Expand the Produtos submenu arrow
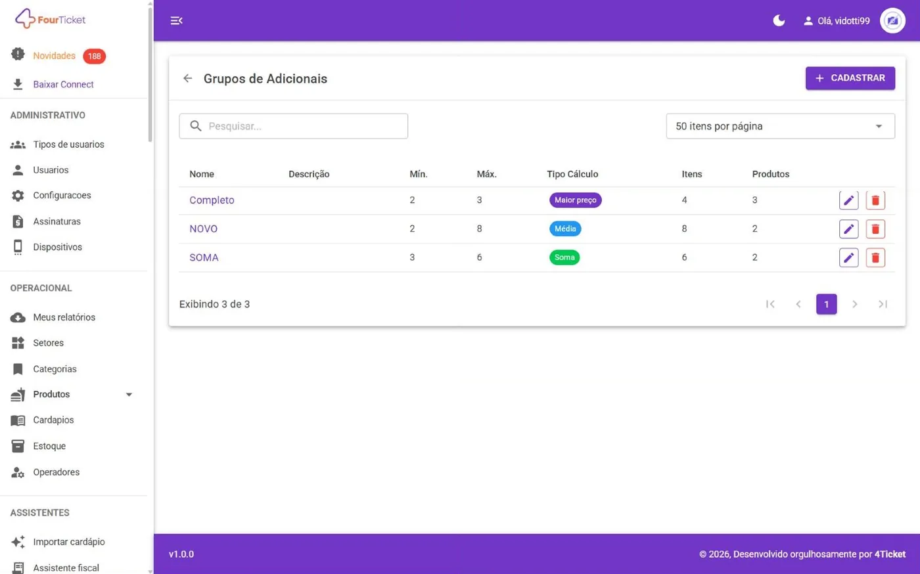Image resolution: width=920 pixels, height=574 pixels. [x=129, y=395]
